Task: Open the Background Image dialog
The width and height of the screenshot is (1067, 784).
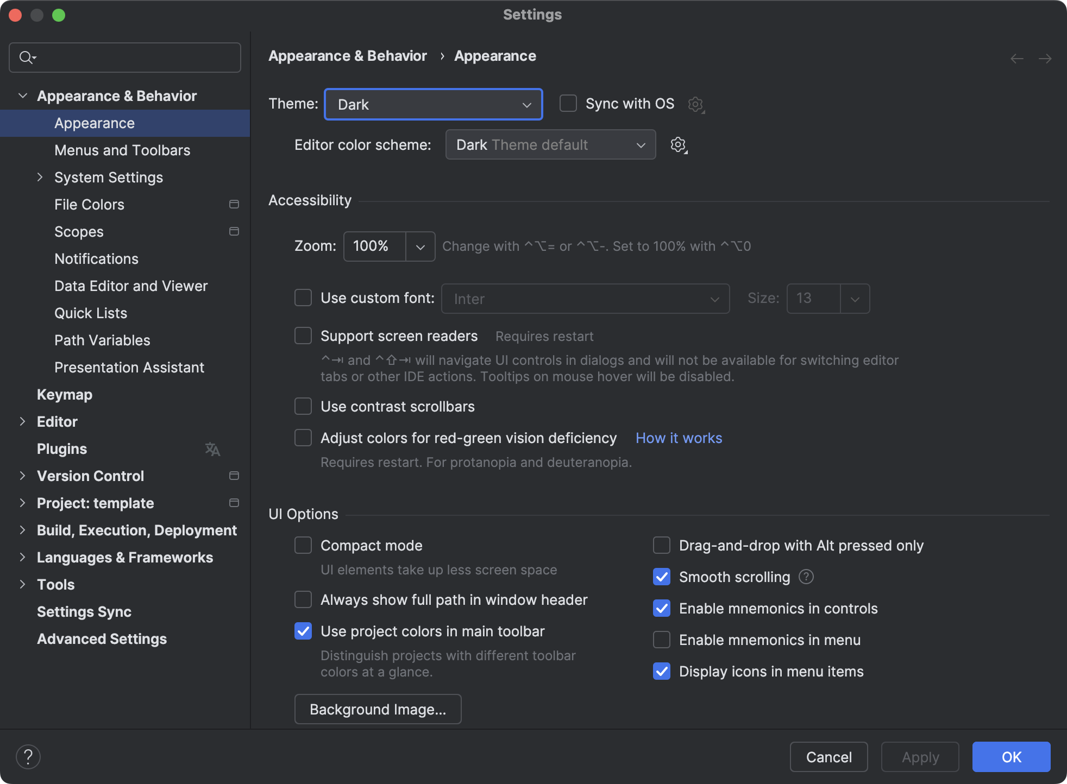Action: click(x=377, y=709)
